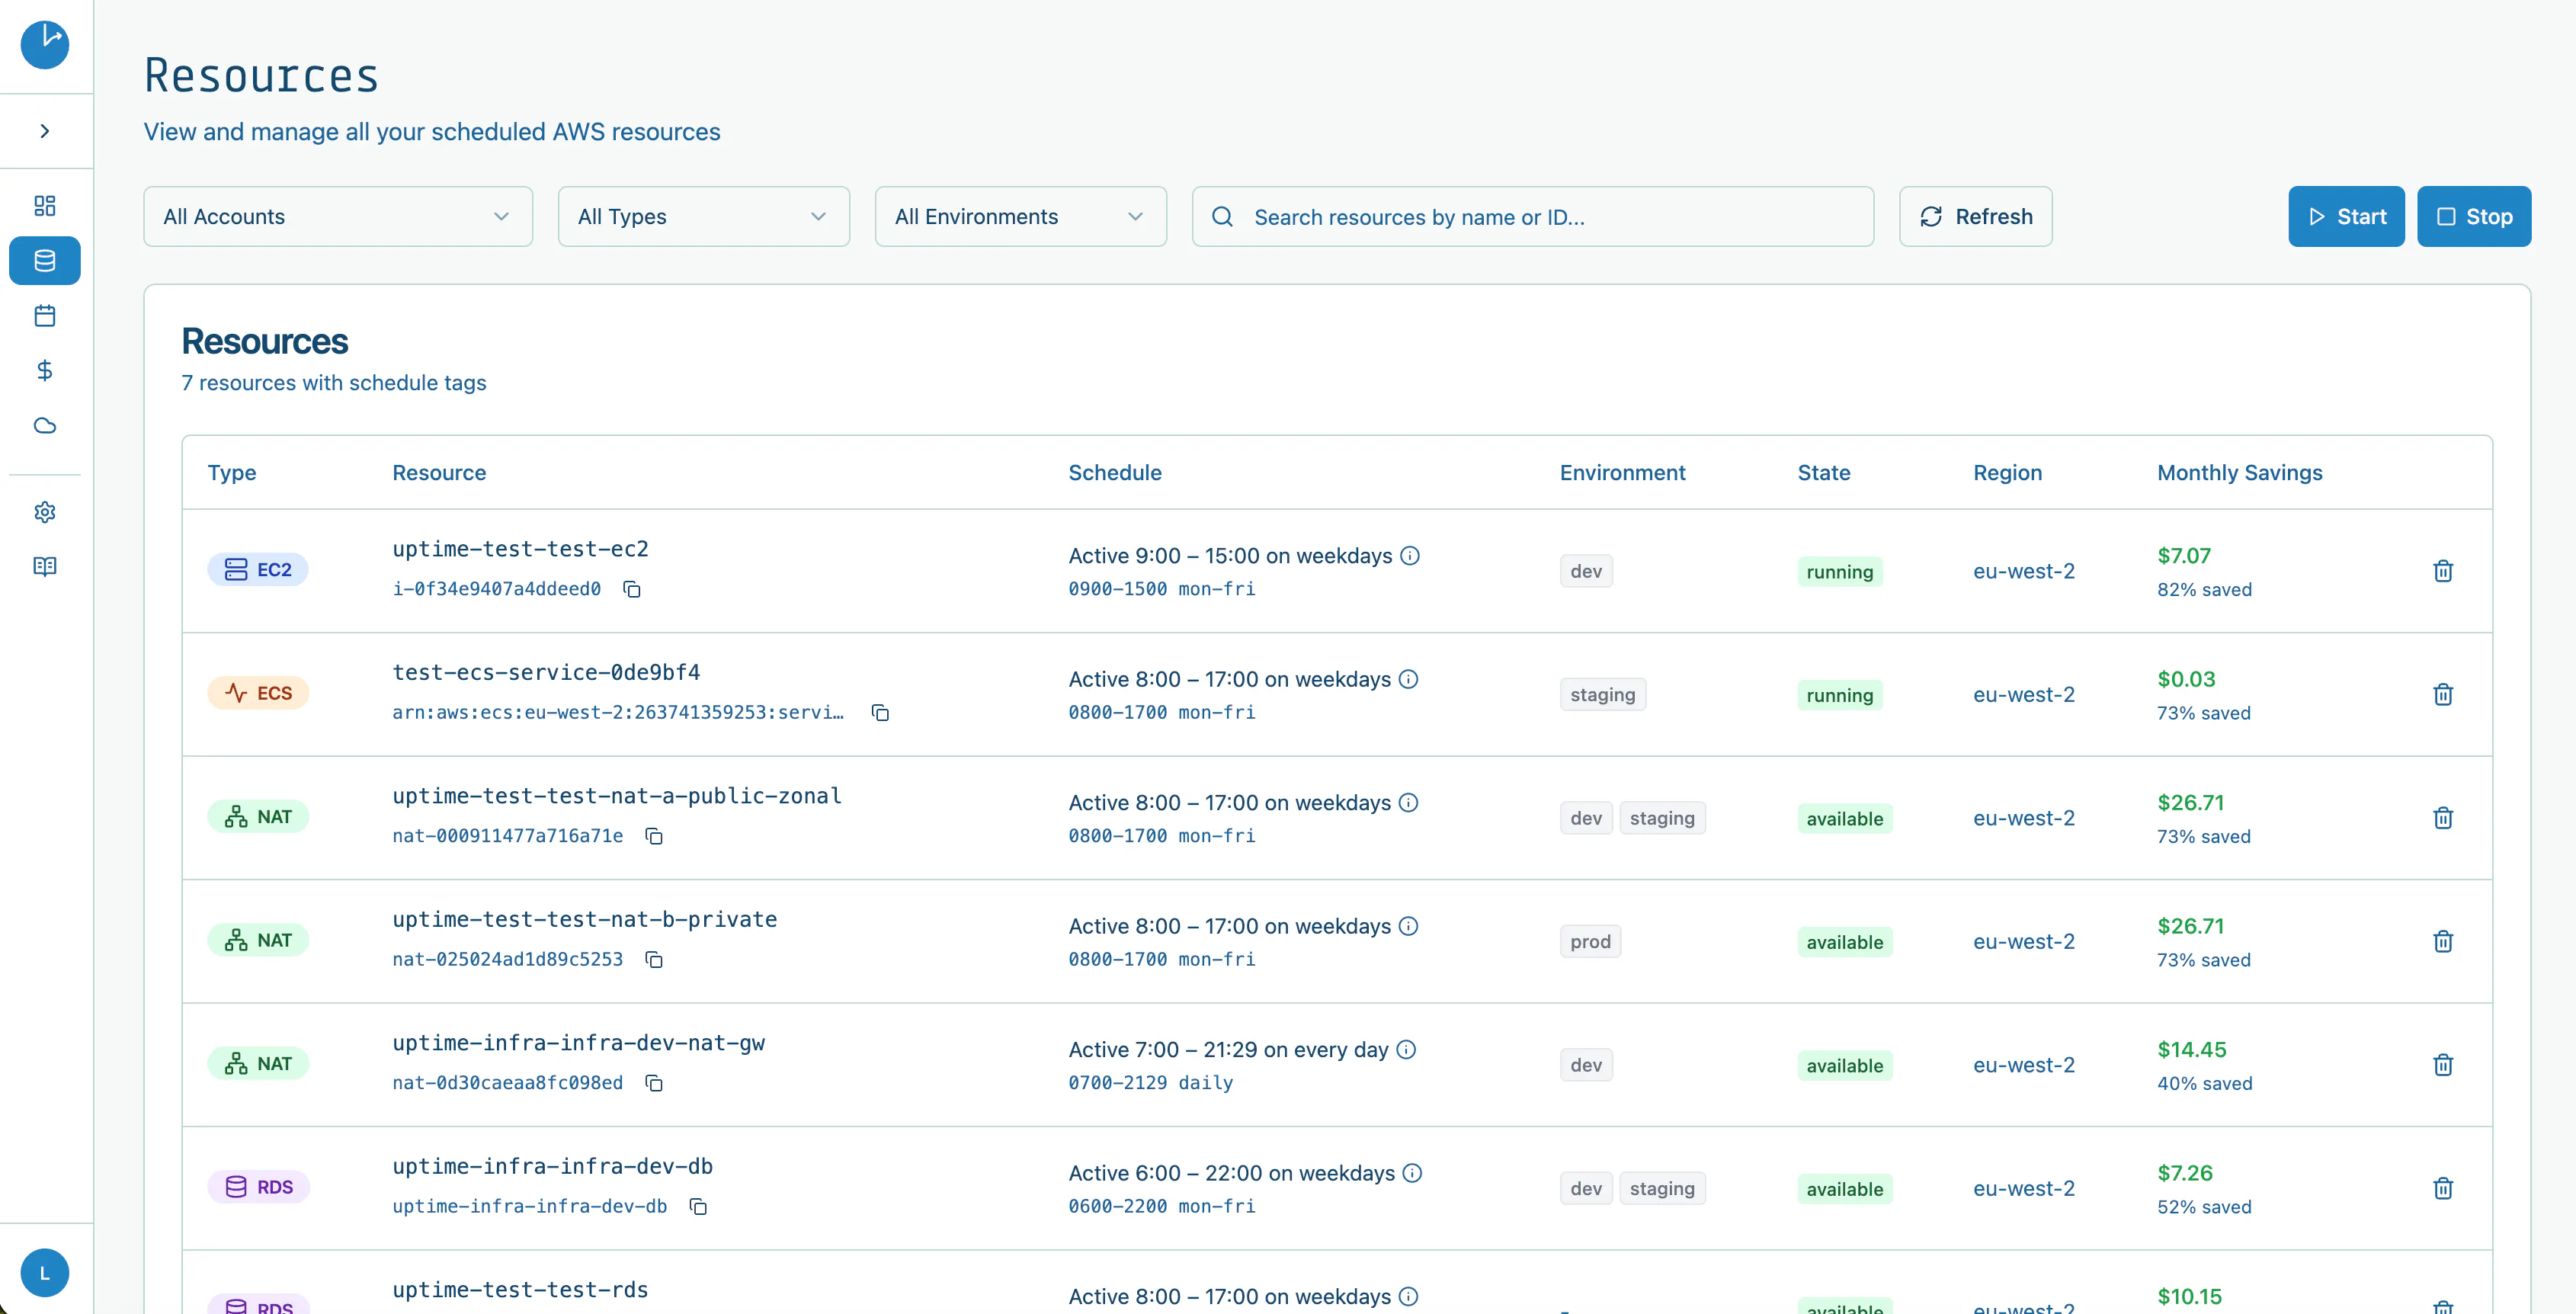Open the documentation book icon in sidebar
Screen dimensions: 2576x1314
pos(45,567)
